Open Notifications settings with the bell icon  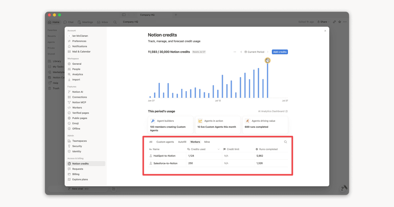coord(86,46)
